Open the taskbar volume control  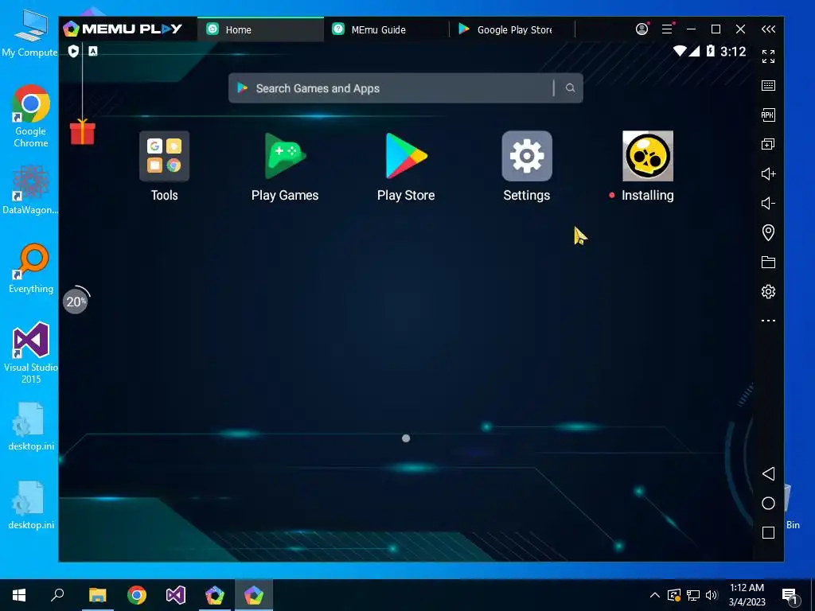[x=712, y=595]
